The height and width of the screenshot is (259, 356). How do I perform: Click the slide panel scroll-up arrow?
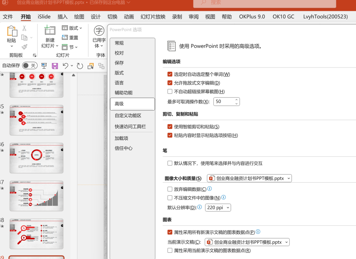tap(74, 75)
